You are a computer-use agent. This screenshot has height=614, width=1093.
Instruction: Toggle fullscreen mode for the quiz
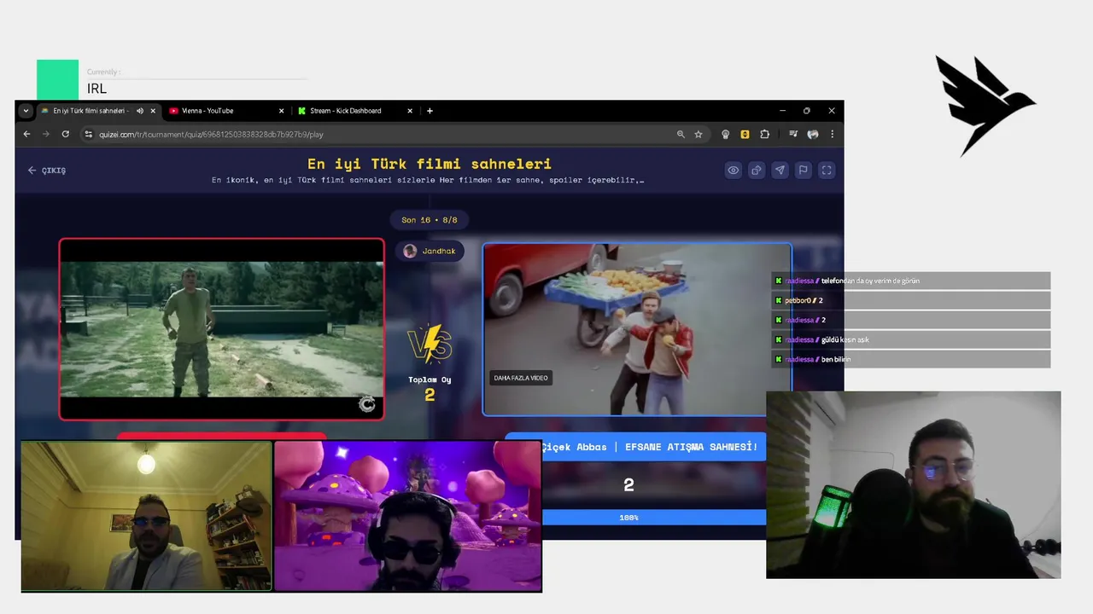pyautogui.click(x=827, y=171)
